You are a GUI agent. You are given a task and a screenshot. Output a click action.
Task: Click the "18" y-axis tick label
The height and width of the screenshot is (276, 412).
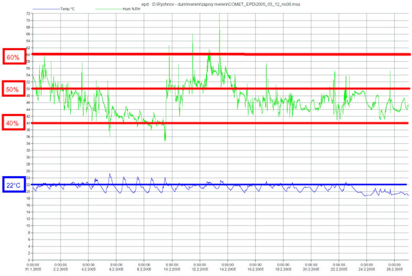coord(28,198)
